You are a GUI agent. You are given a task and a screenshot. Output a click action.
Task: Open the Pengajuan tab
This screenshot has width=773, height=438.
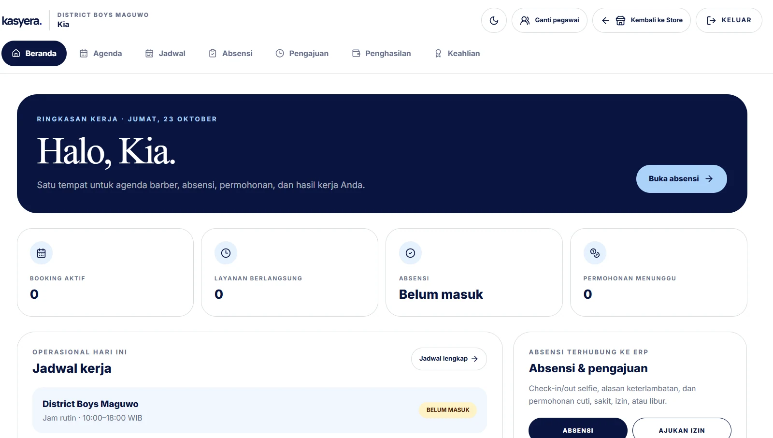302,53
